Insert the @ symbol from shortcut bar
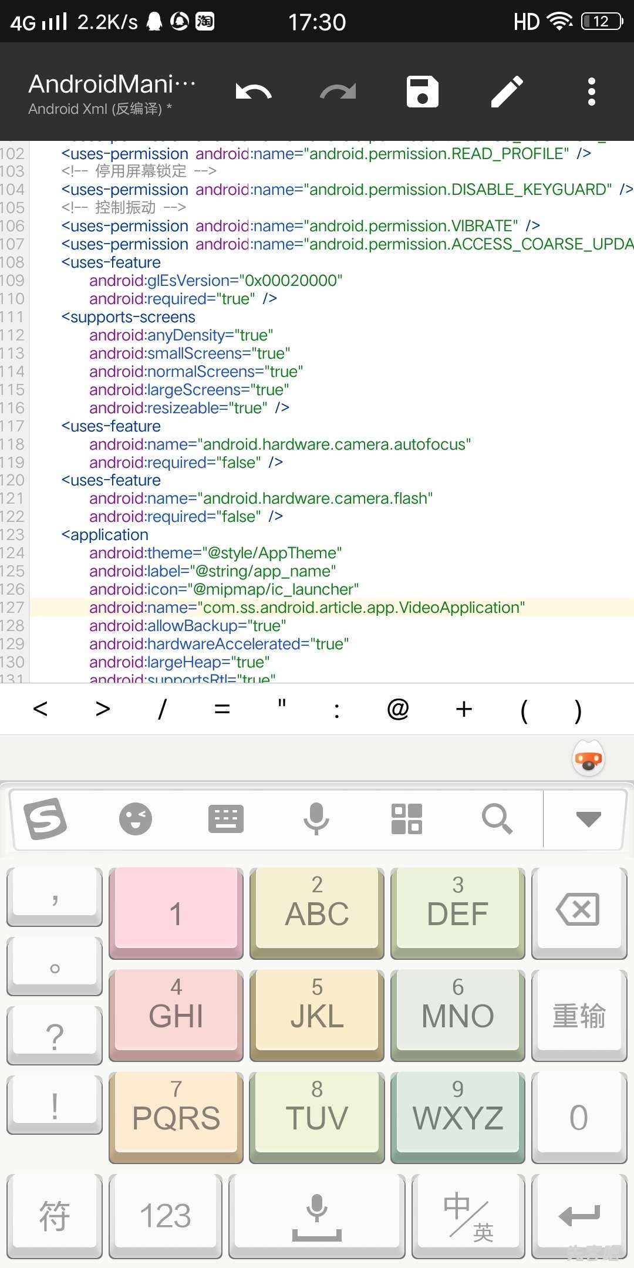634x1268 pixels. pyautogui.click(x=398, y=709)
